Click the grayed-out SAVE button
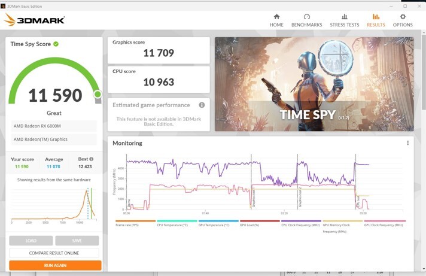The width and height of the screenshot is (426, 276). click(x=77, y=241)
